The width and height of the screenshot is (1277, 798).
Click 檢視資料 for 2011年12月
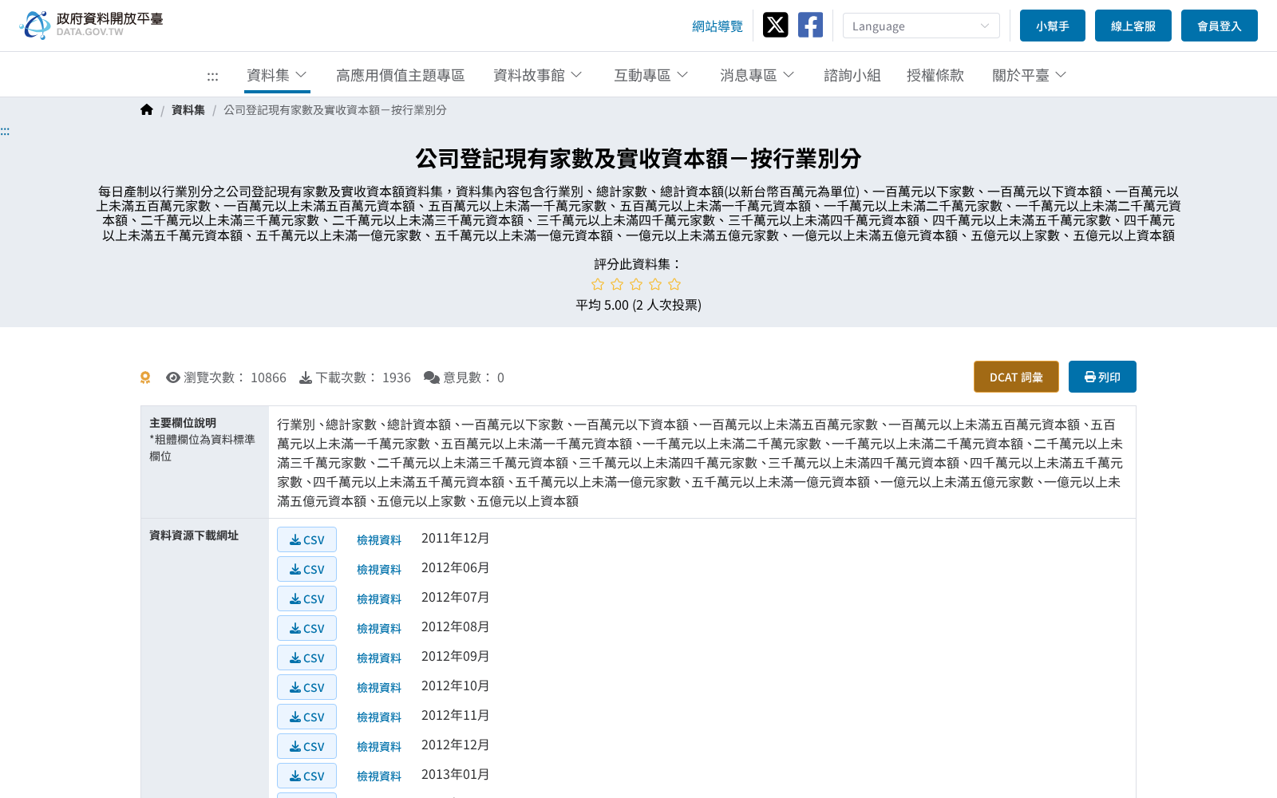pos(379,540)
